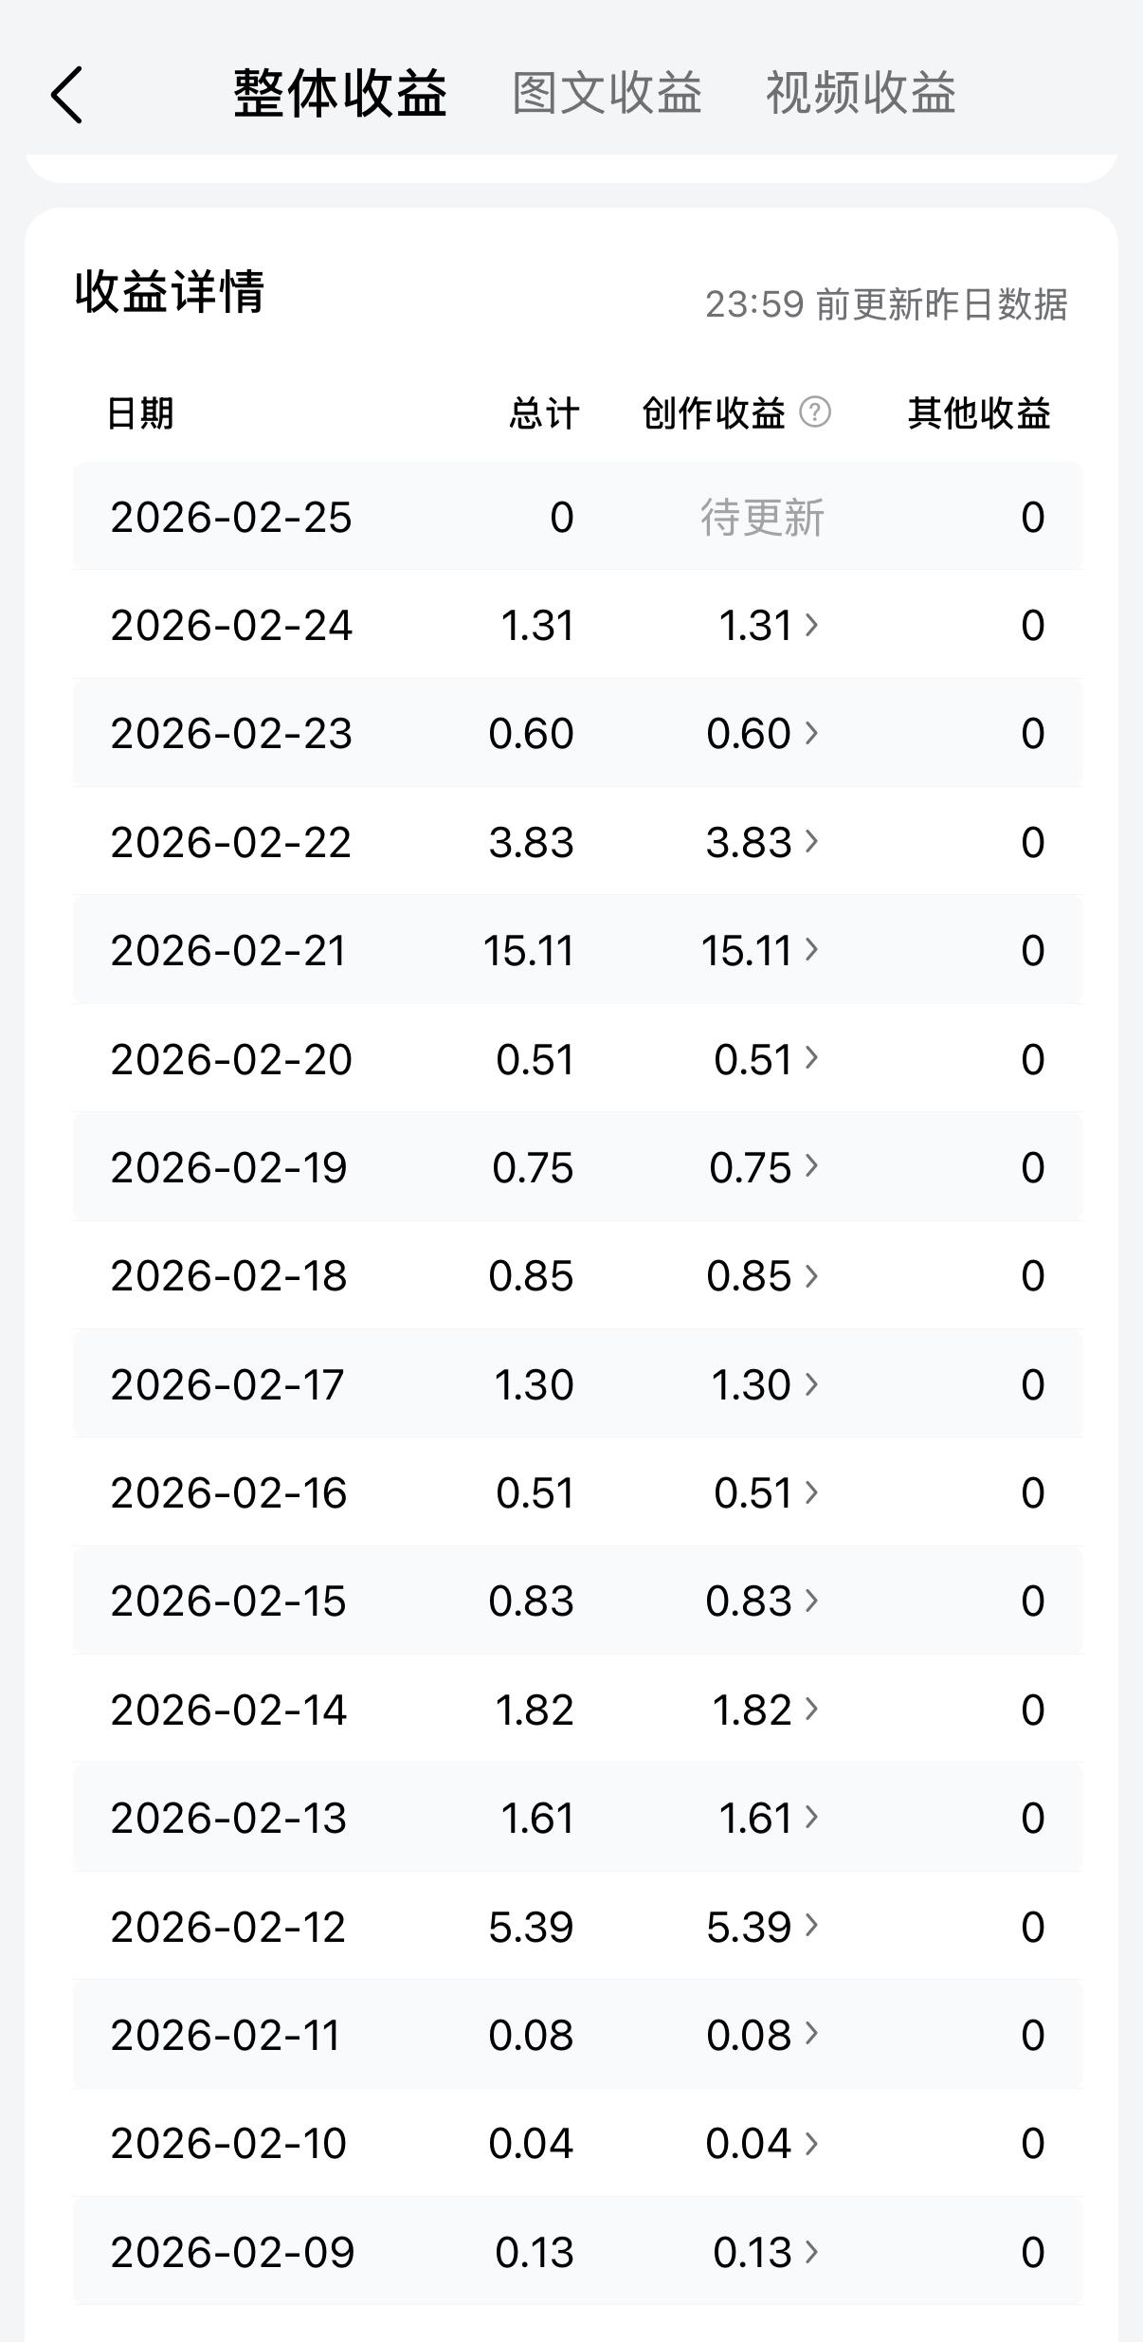1143x2342 pixels.
Task: Switch to the 视频收益 tab
Action: [x=861, y=93]
